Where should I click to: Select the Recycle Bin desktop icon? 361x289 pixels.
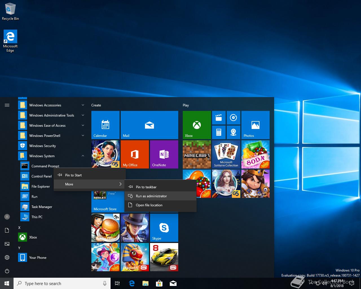10,12
